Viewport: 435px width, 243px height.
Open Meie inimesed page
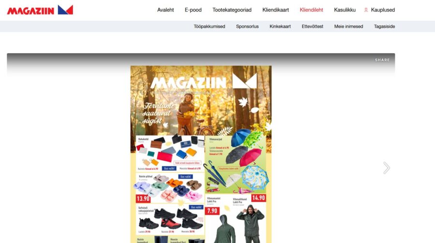[348, 27]
